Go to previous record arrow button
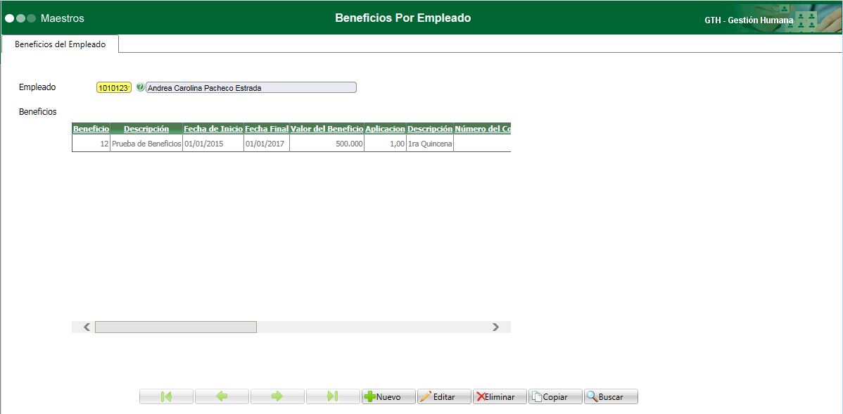The height and width of the screenshot is (414, 843). click(x=222, y=397)
